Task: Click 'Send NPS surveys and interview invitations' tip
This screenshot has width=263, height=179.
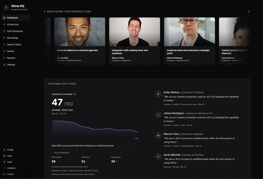Action: [83, 146]
